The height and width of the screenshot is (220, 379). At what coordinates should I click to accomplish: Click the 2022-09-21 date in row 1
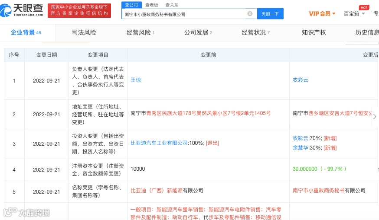coord(46,81)
